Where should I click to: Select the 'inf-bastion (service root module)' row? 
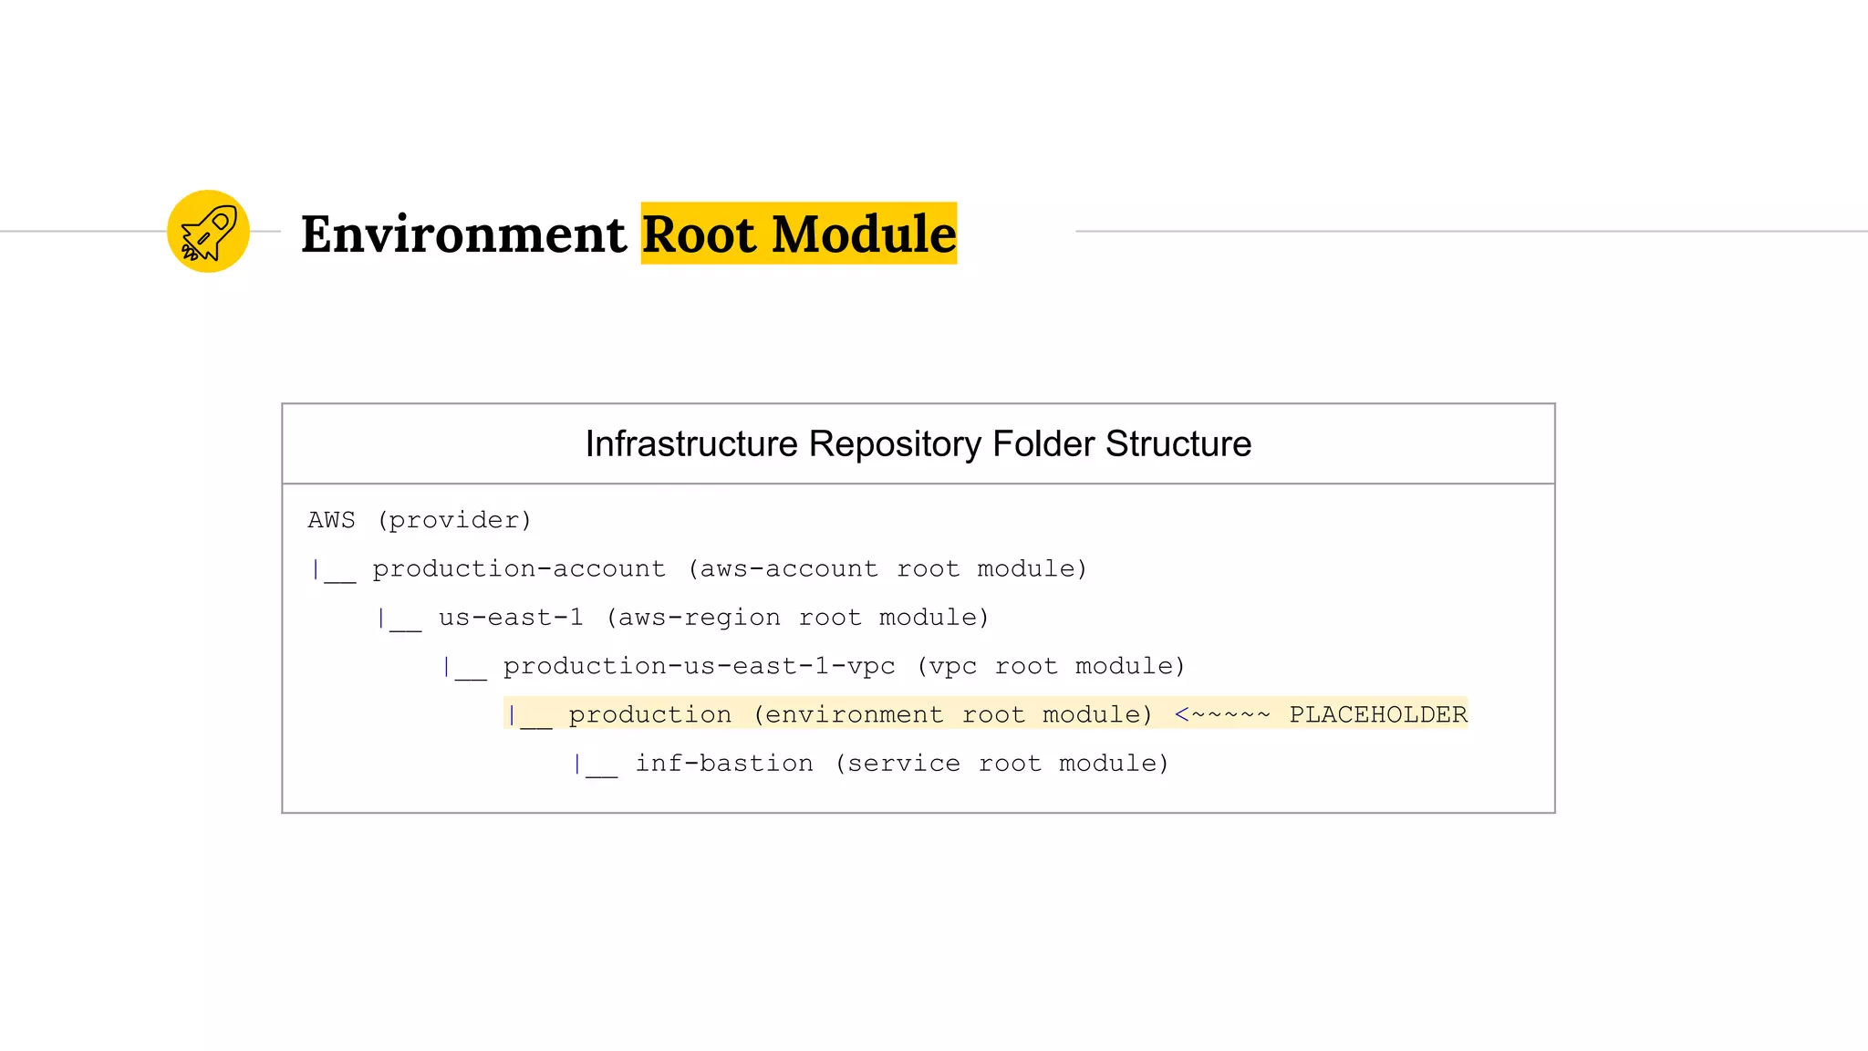point(871,764)
